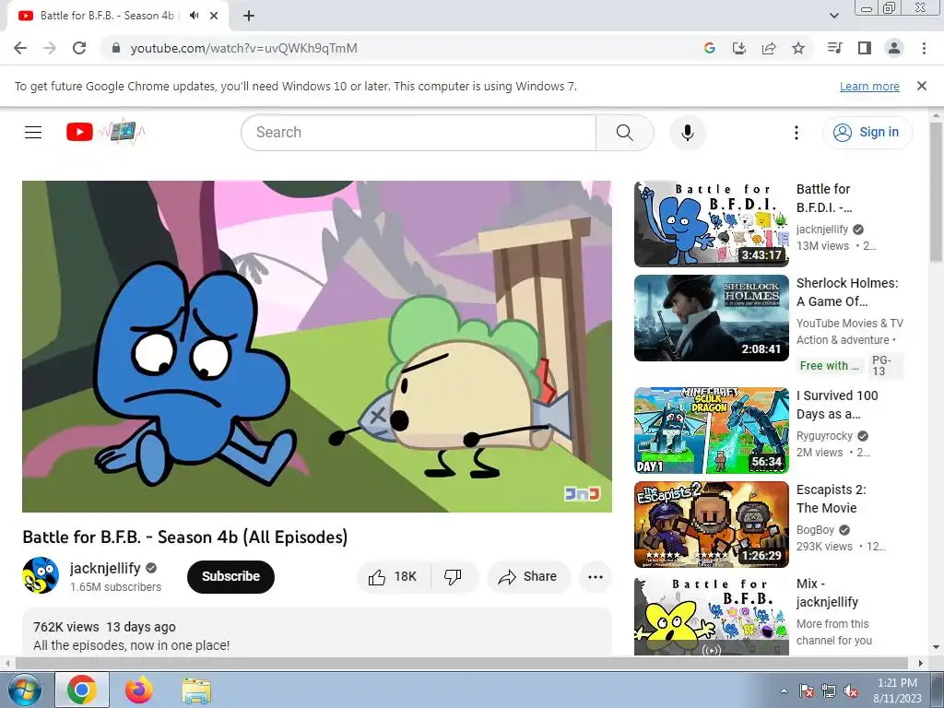The height and width of the screenshot is (708, 944).
Task: Click the browser forward arrow
Action: pyautogui.click(x=50, y=48)
